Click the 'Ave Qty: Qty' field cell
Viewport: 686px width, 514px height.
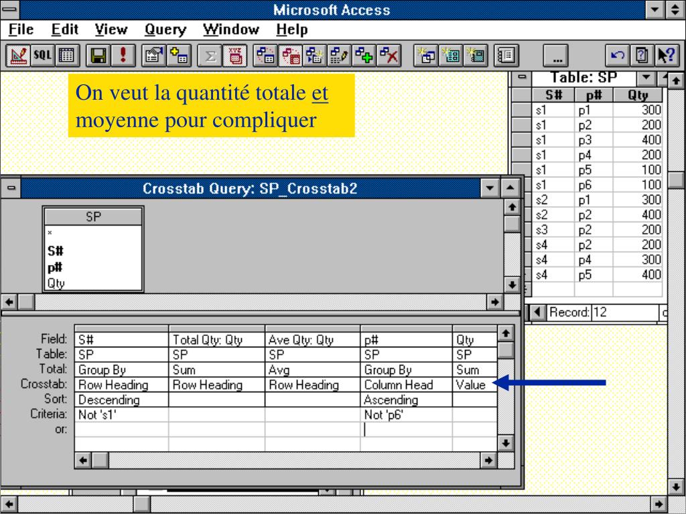click(312, 339)
